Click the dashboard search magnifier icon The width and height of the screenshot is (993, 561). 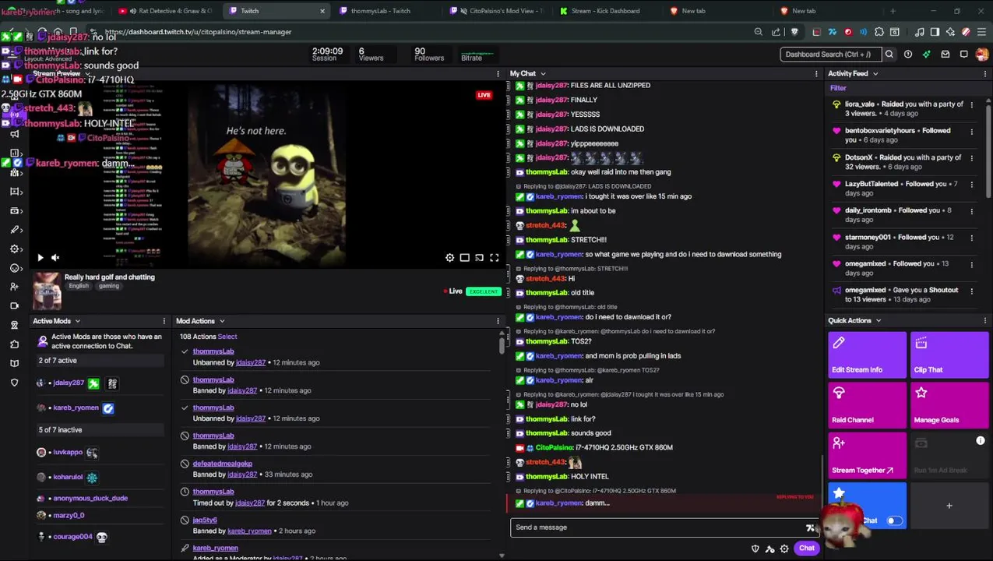[x=889, y=55]
